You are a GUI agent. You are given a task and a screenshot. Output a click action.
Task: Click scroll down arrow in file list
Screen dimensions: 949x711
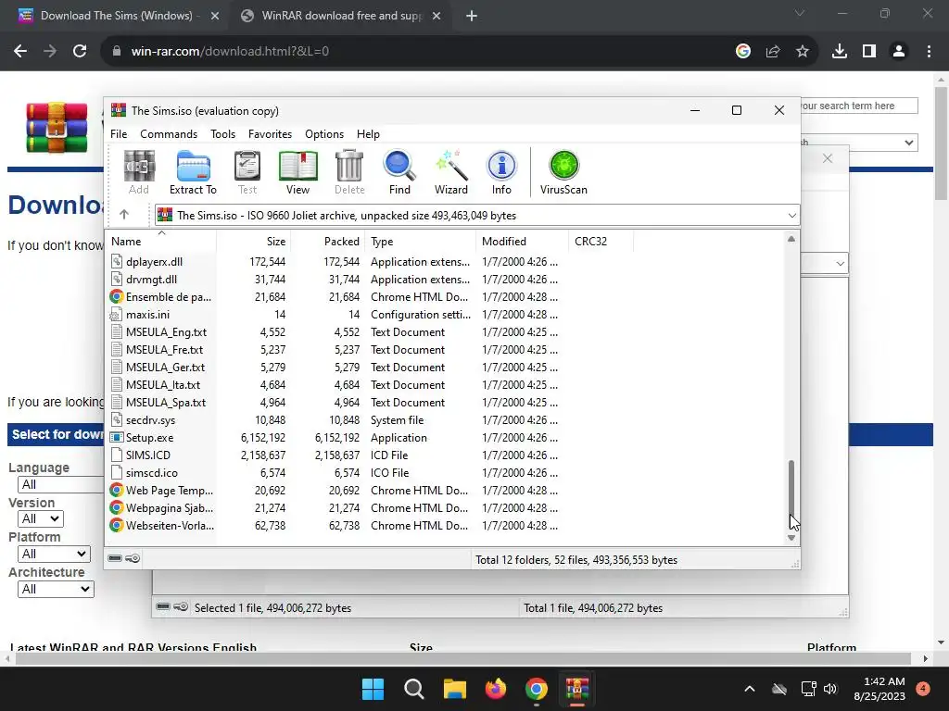tap(791, 538)
